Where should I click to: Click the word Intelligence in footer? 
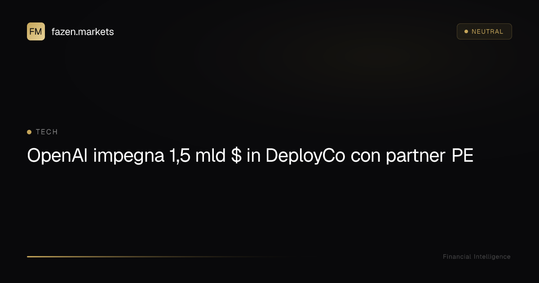(x=492, y=256)
